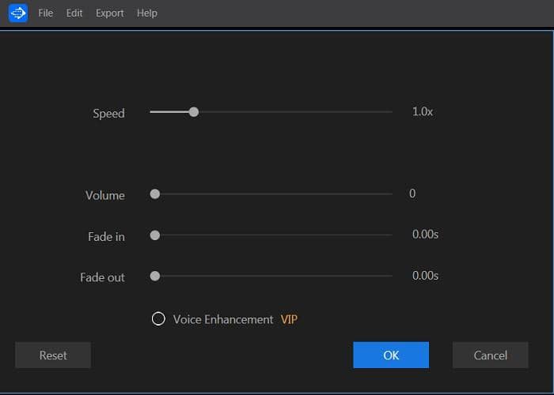The width and height of the screenshot is (554, 395).
Task: Click the Fade out slider handle
Action: [155, 276]
